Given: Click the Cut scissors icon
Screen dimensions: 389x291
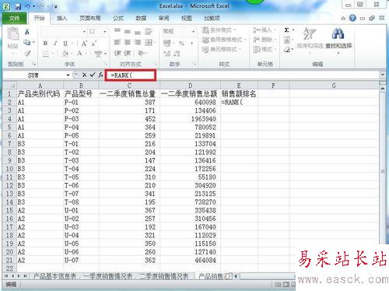Looking at the screenshot, I should [x=27, y=32].
